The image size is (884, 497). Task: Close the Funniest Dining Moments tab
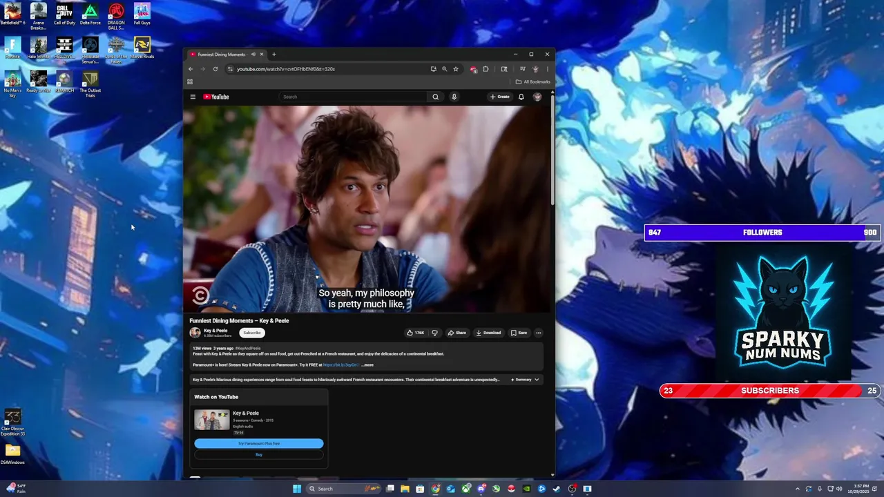(x=262, y=54)
